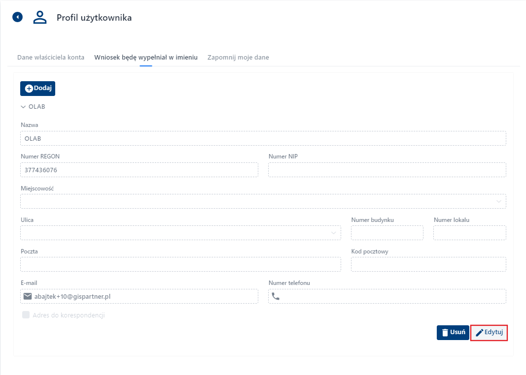Select the Numer budynku field
Screen dimensions: 526x375
coord(387,233)
